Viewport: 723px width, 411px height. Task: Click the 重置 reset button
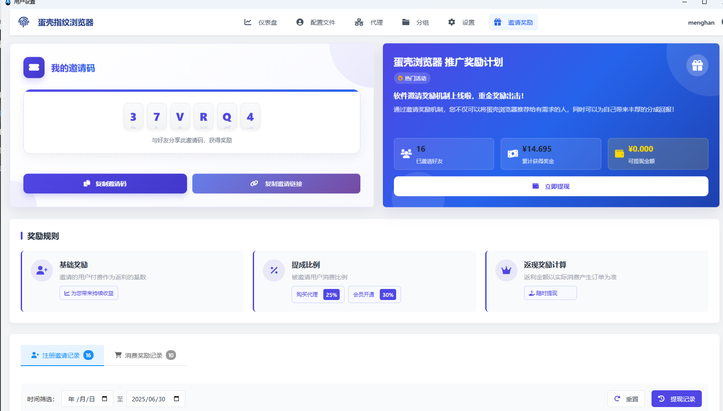(626, 399)
